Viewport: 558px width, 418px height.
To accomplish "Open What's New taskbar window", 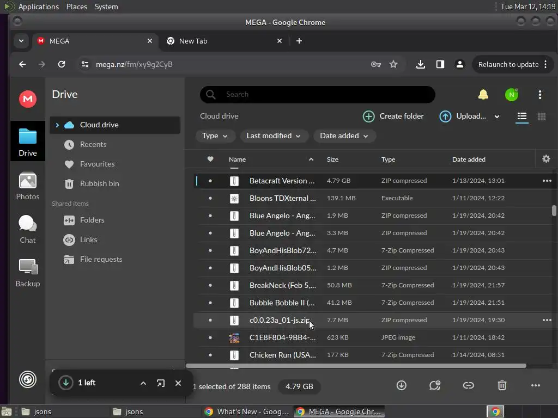I will (x=247, y=411).
